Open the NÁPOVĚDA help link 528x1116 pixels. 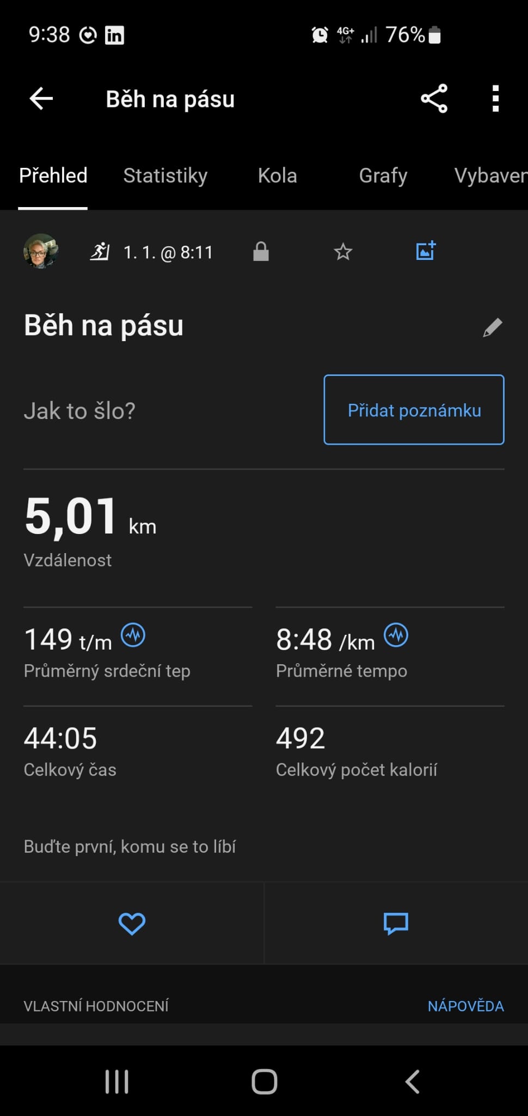465,1006
